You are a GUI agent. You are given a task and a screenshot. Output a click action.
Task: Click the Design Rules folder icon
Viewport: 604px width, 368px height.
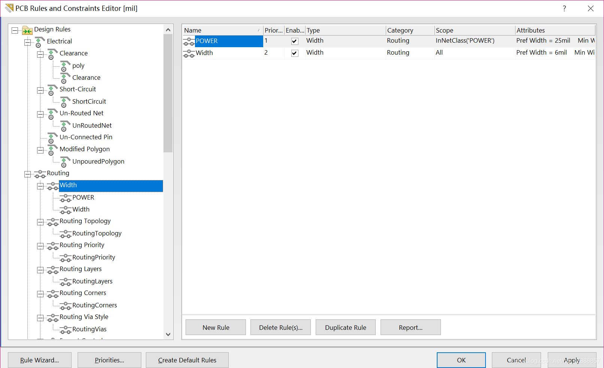[x=27, y=30]
